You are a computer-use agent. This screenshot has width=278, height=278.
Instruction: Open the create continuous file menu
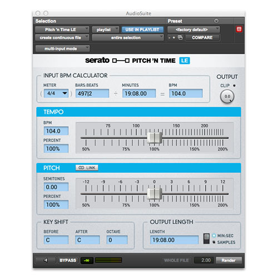pos(62,38)
